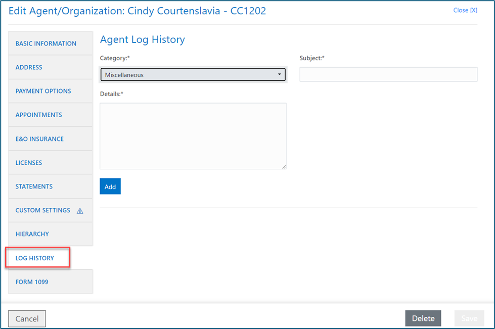Click the Category dropdown arrow
This screenshot has height=329, width=495.
pos(280,74)
